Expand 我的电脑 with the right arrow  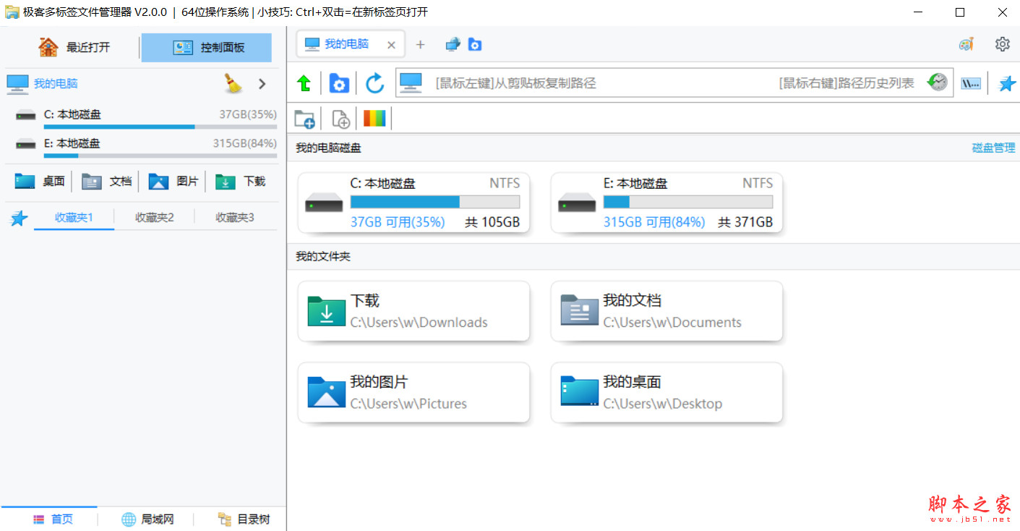click(262, 83)
